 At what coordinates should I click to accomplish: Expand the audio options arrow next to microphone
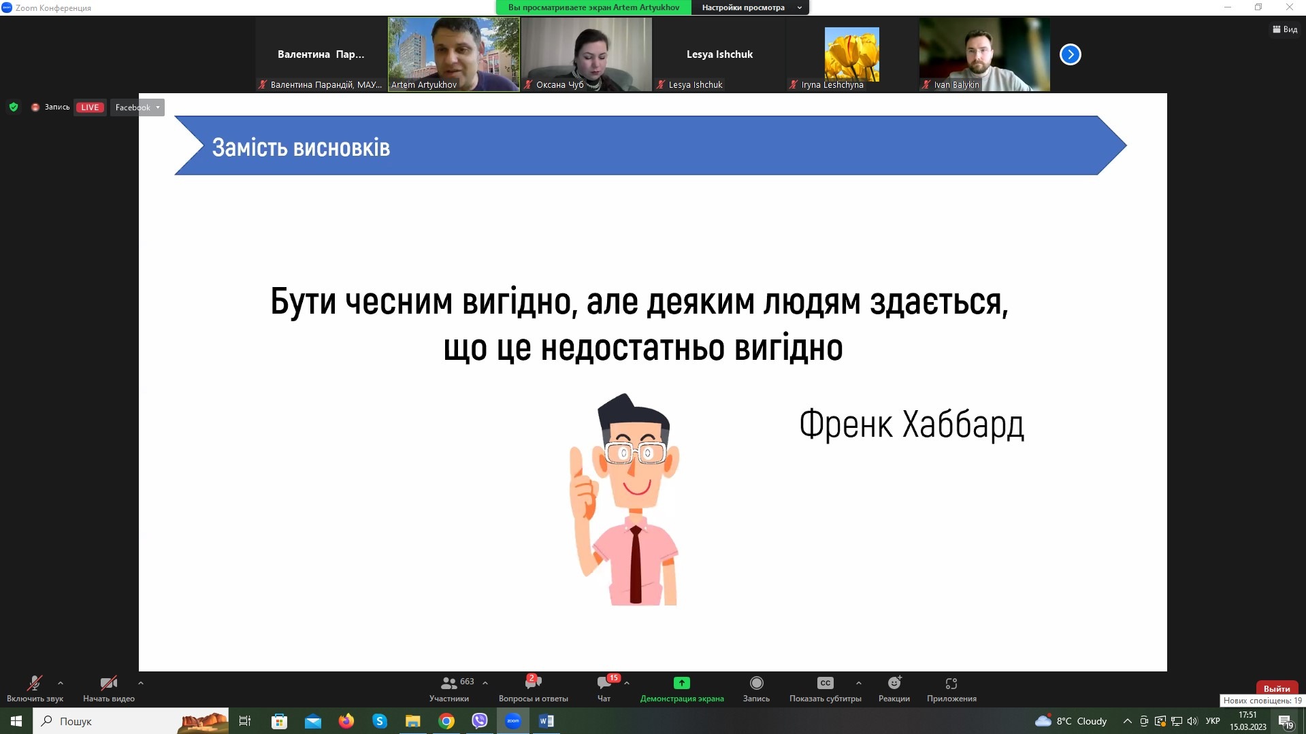[x=61, y=683]
